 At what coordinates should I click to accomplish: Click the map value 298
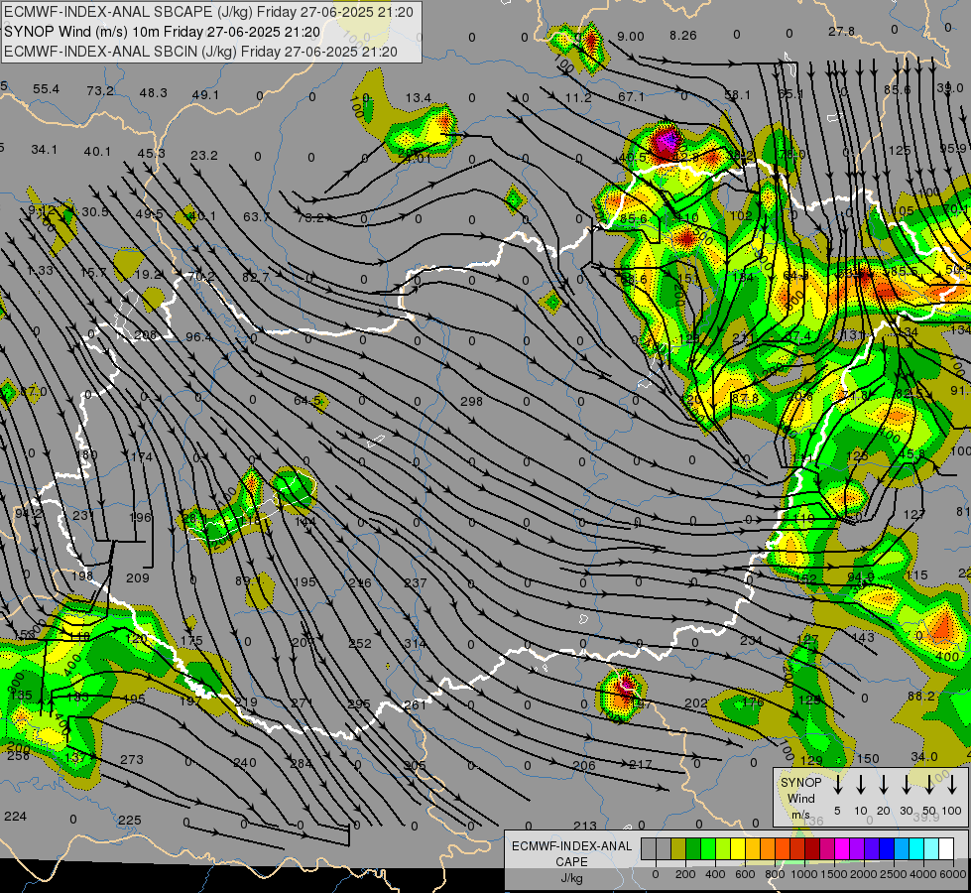471,401
